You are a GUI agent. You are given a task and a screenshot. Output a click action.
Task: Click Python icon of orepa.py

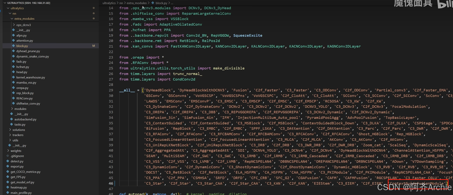pyautogui.click(x=14, y=88)
